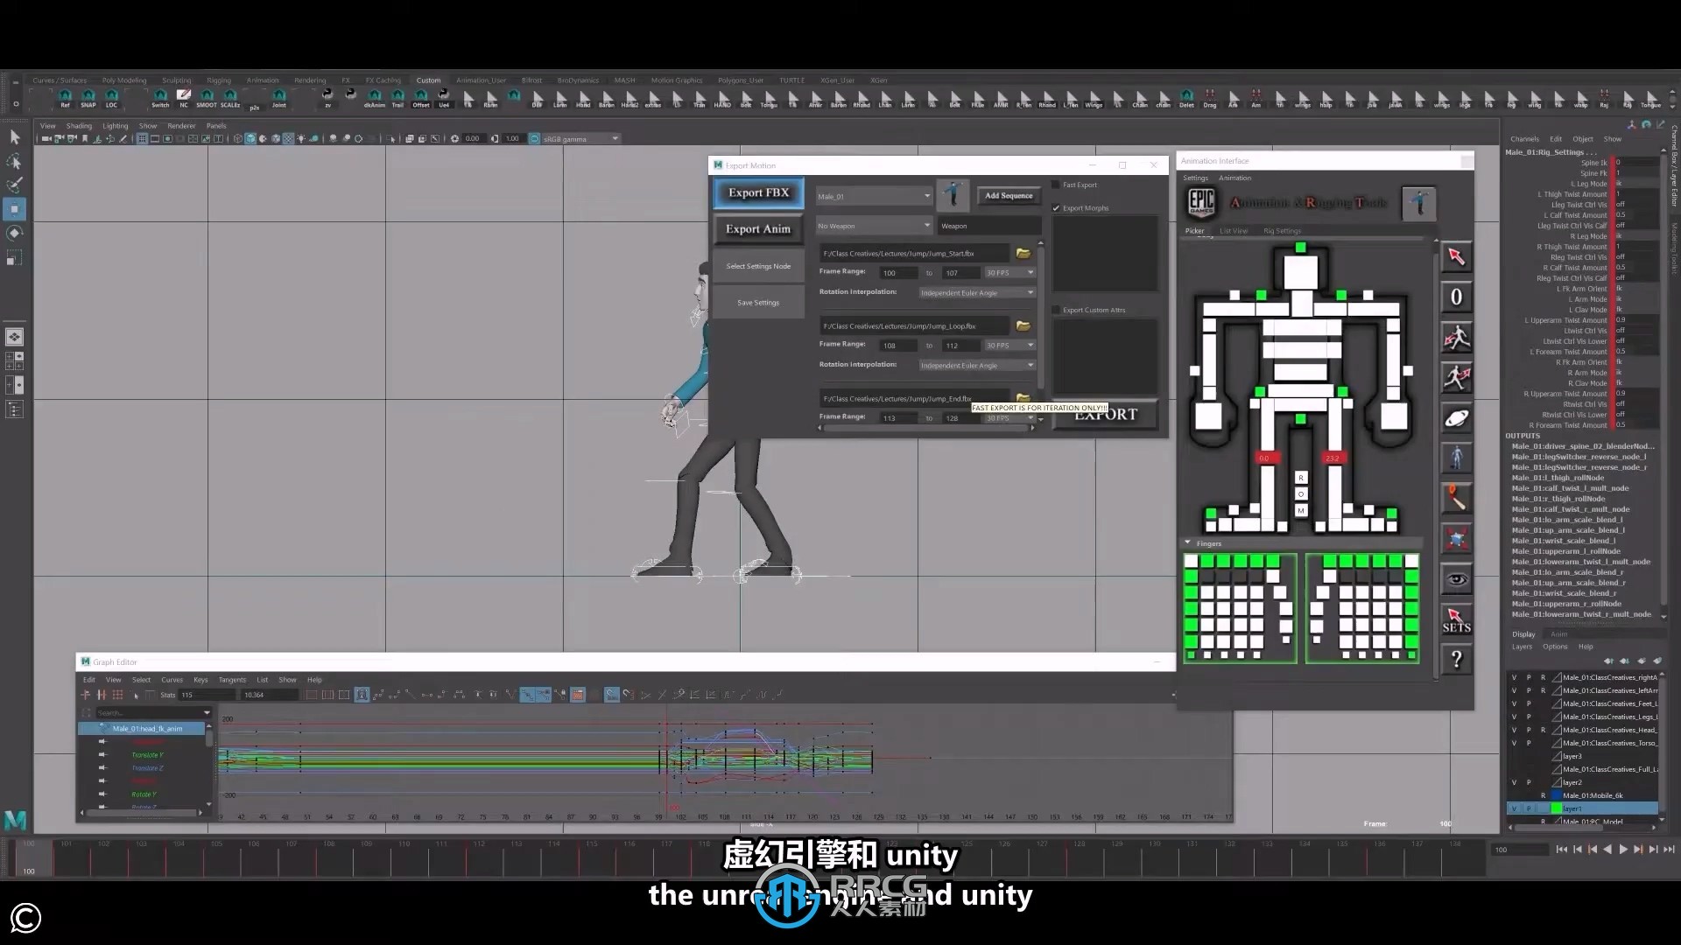The image size is (1681, 945).
Task: Go to start of playback range
Action: click(1561, 849)
